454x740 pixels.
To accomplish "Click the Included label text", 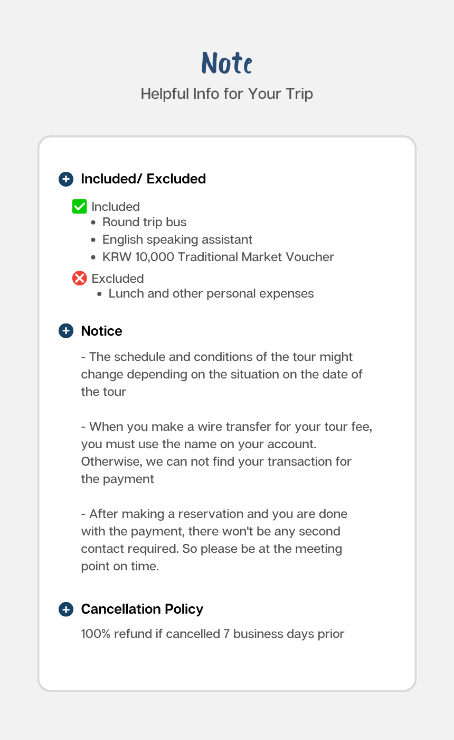I will click(x=116, y=207).
